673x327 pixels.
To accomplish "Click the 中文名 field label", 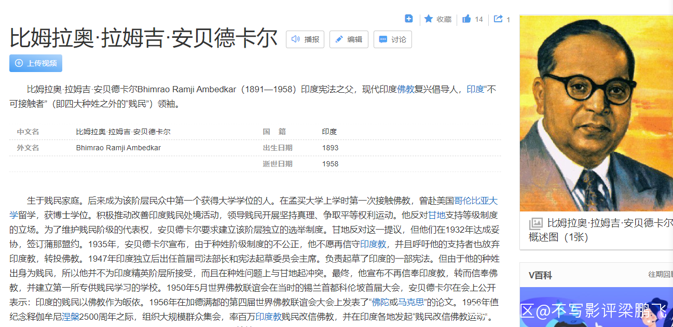I will point(28,132).
